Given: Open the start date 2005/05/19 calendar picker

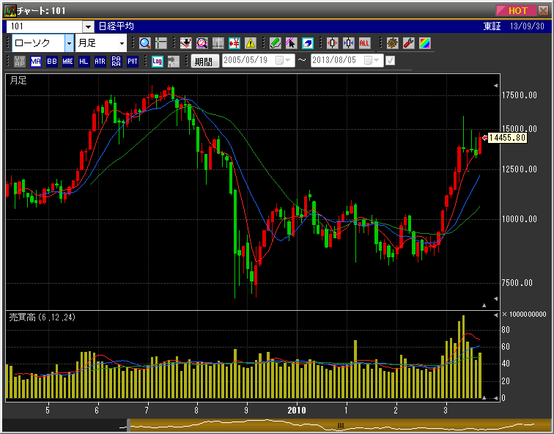Looking at the screenshot, I should (x=282, y=61).
